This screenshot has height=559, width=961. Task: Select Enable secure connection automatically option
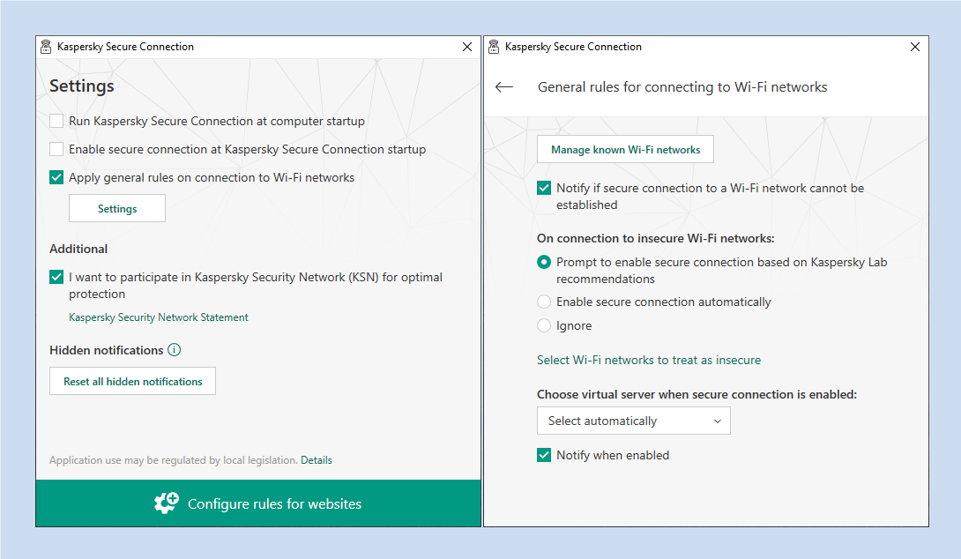tap(544, 302)
